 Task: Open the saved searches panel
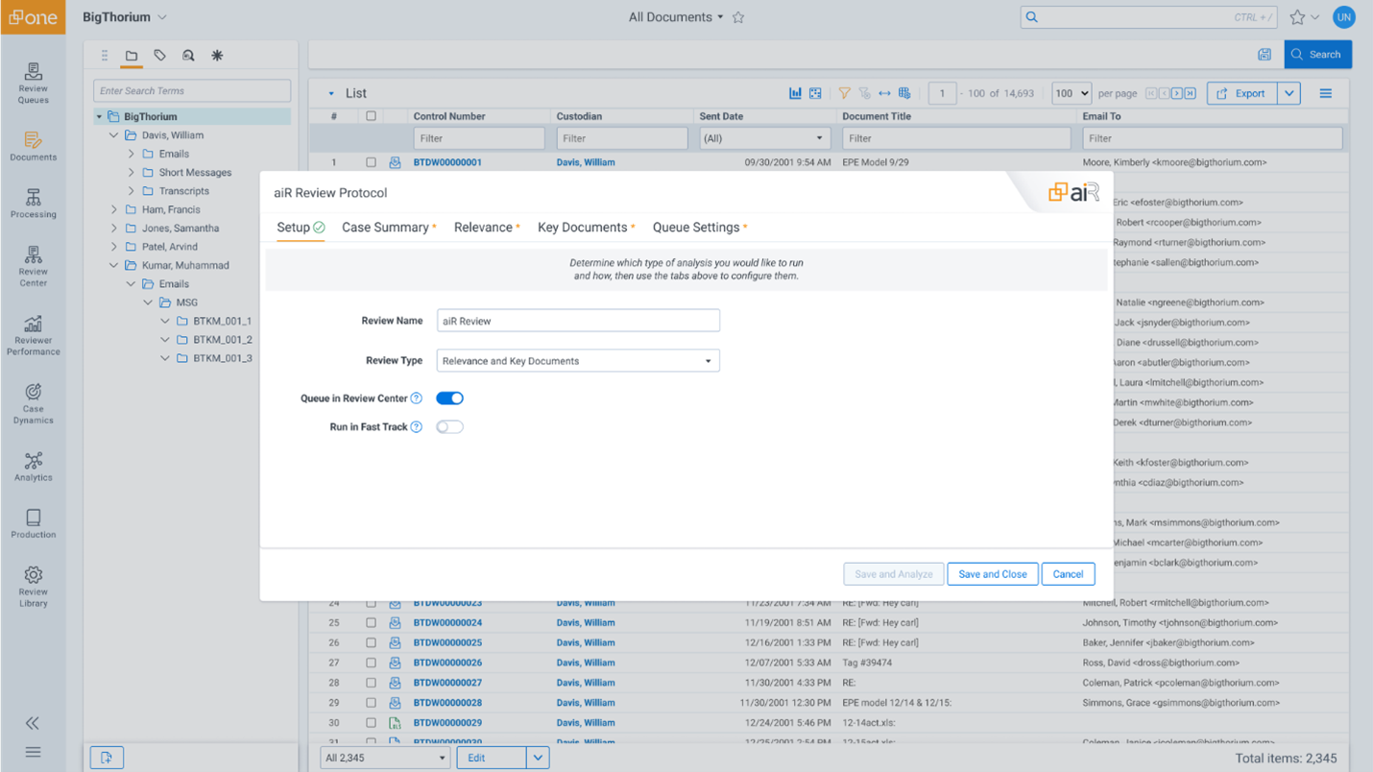pyautogui.click(x=188, y=56)
